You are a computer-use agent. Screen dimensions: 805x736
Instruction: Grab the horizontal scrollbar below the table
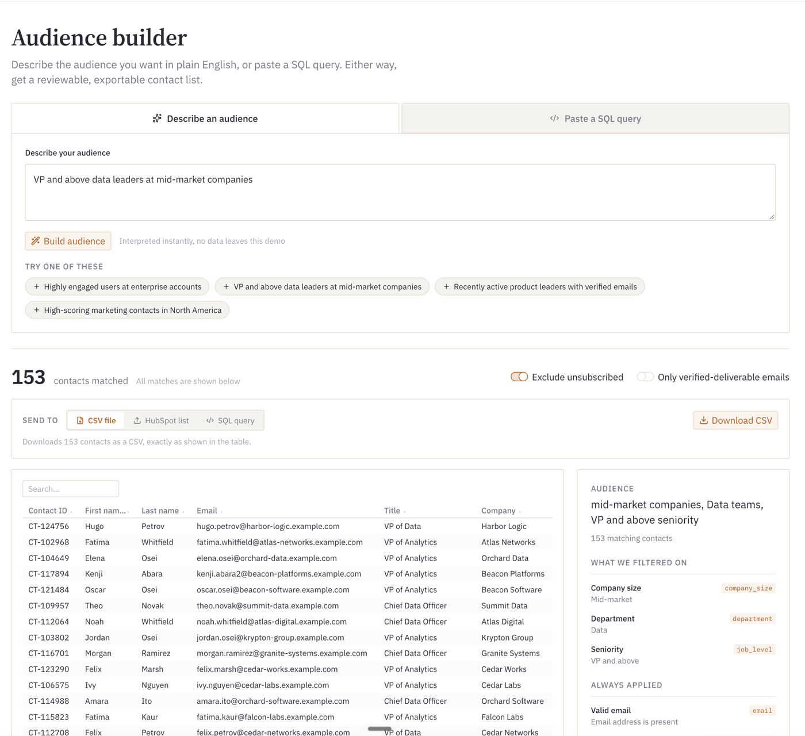379,729
